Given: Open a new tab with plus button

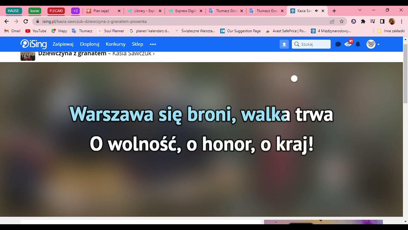Looking at the screenshot, I should pos(334,11).
